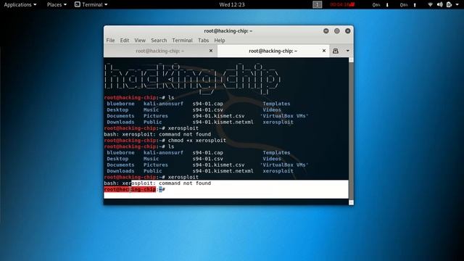Image resolution: width=464 pixels, height=261 pixels.
Task: Click first 'Music' directory name
Action: coord(151,109)
